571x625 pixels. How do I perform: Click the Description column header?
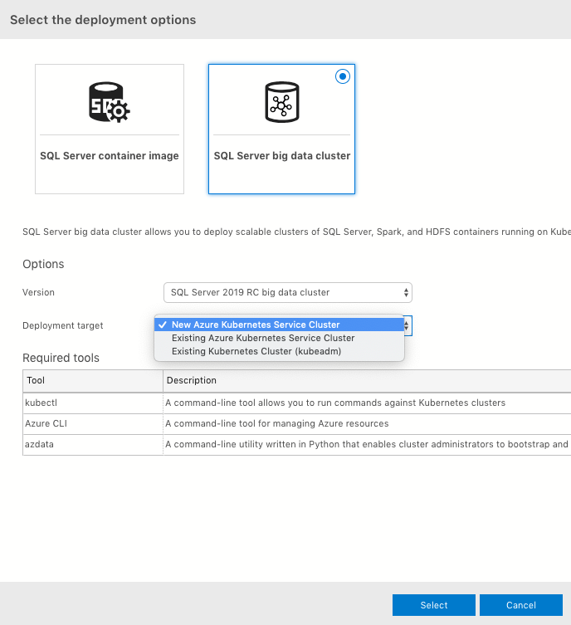pos(367,381)
